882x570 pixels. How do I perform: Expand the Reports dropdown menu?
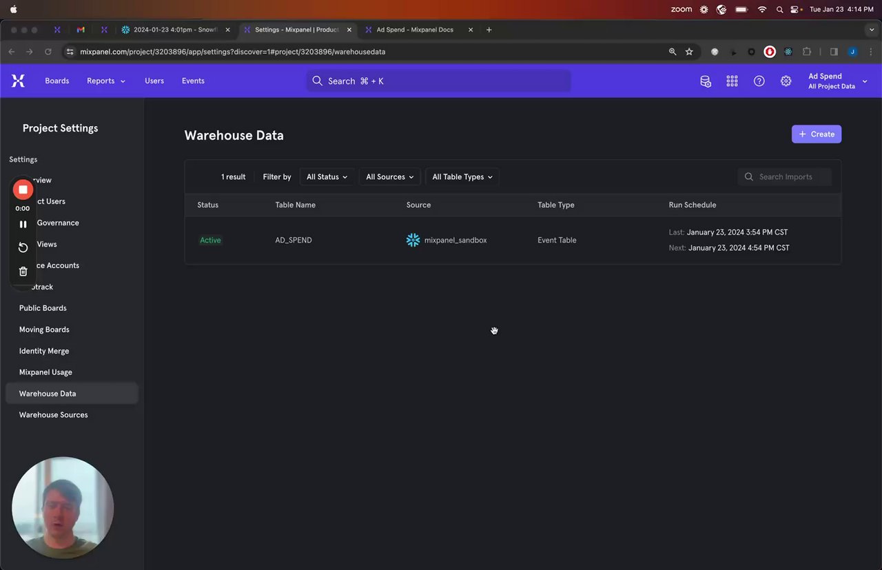pos(106,81)
